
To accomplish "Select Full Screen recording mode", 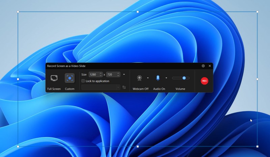I will [x=54, y=78].
